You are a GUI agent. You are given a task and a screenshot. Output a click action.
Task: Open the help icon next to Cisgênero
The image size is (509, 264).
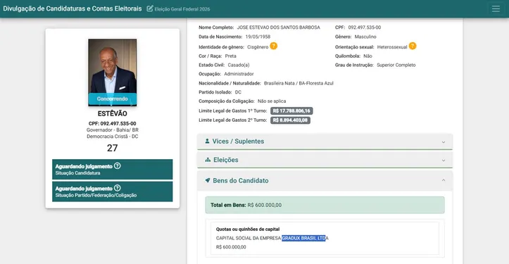274,46
